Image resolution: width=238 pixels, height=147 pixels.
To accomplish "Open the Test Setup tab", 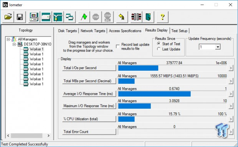I will [x=179, y=31].
